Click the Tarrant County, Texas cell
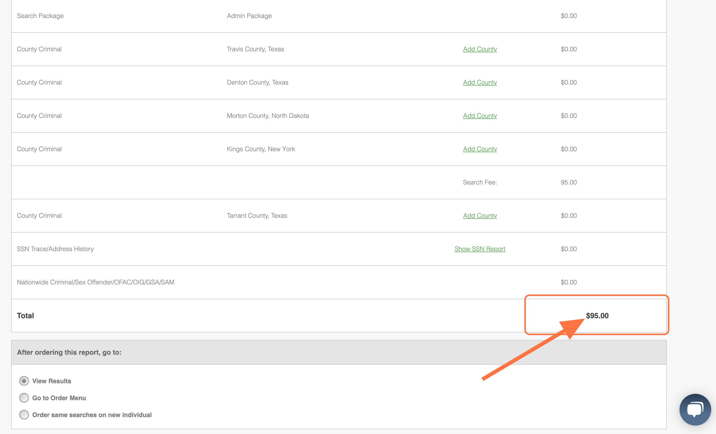This screenshot has height=434, width=716. (x=256, y=216)
